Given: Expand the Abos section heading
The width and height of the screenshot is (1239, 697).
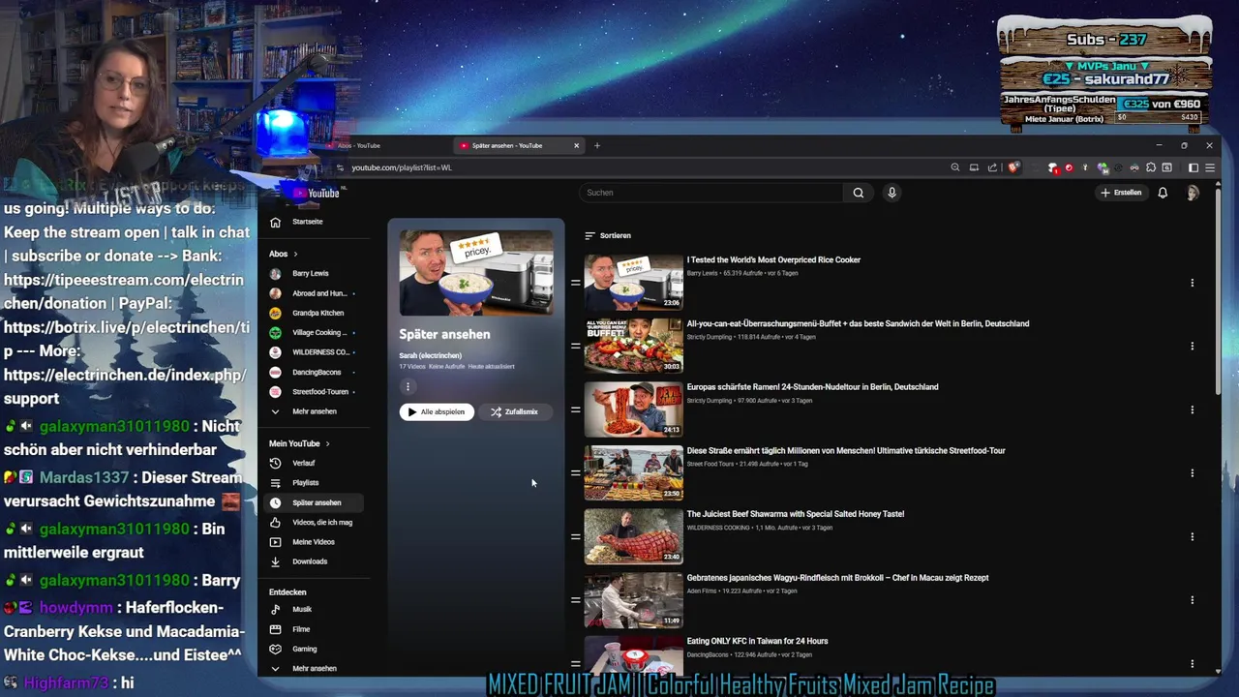Looking at the screenshot, I should coord(284,254).
